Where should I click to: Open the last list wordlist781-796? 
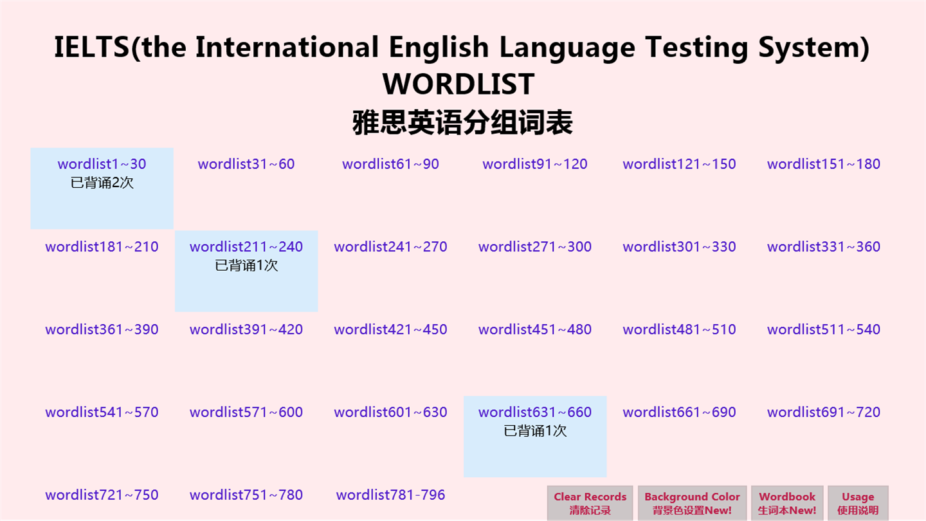tap(390, 495)
